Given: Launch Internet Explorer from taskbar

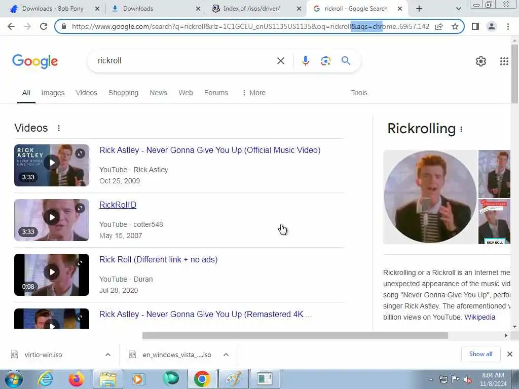Looking at the screenshot, I should click(45, 379).
